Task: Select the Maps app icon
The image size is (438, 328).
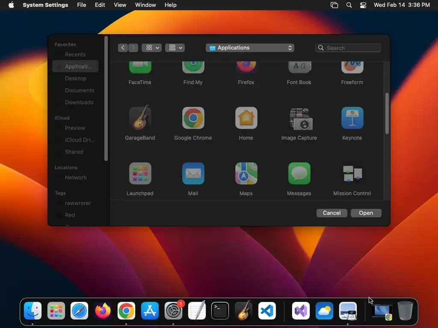Action: [x=246, y=173]
